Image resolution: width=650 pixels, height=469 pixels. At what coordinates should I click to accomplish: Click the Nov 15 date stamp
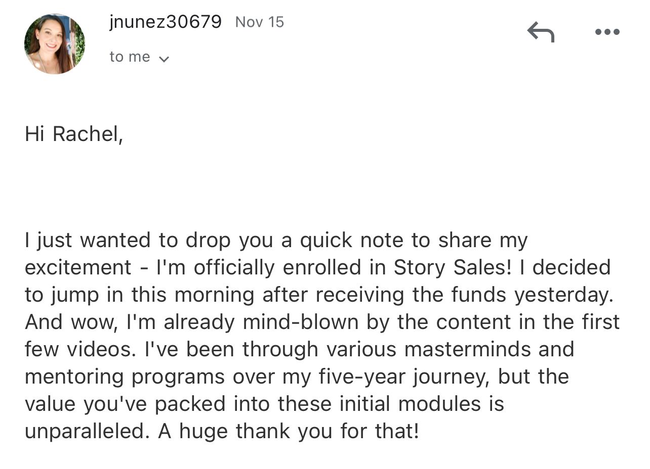coord(260,22)
